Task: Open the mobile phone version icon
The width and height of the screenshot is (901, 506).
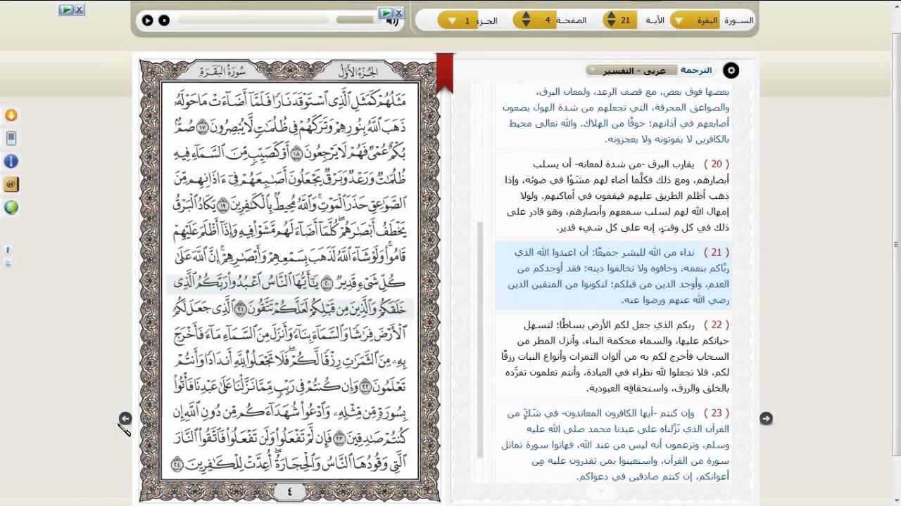Action: click(x=11, y=138)
